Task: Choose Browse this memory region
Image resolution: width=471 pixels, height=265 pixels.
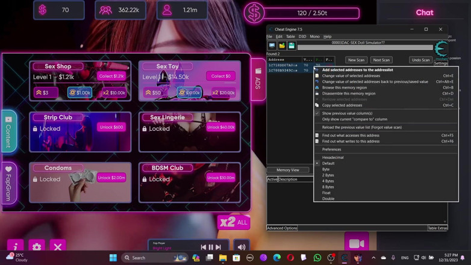Action: (x=386, y=87)
